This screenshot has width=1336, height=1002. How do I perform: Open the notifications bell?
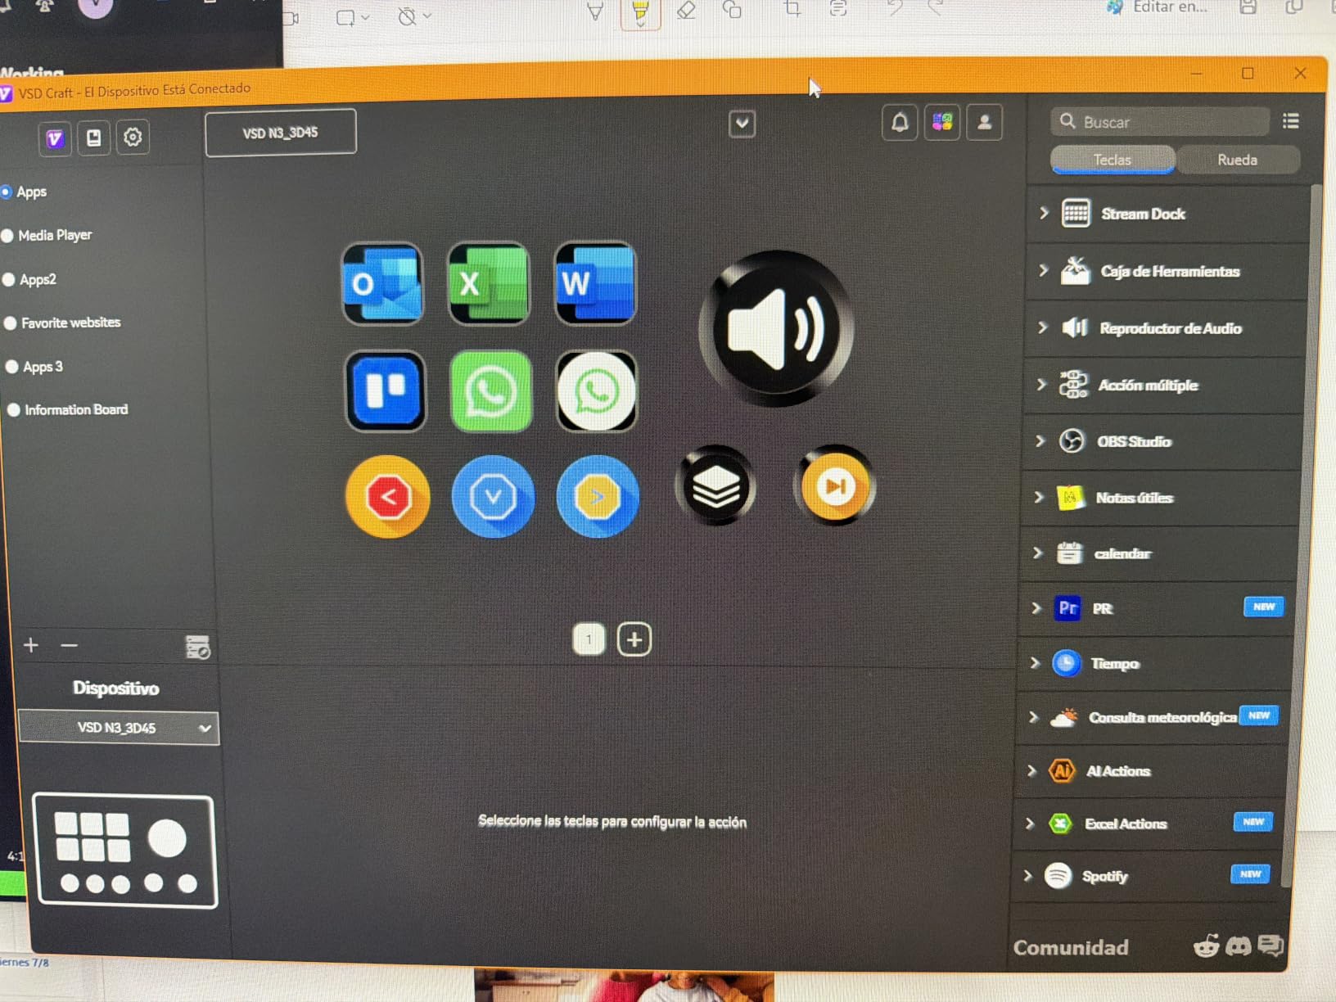[x=900, y=123]
